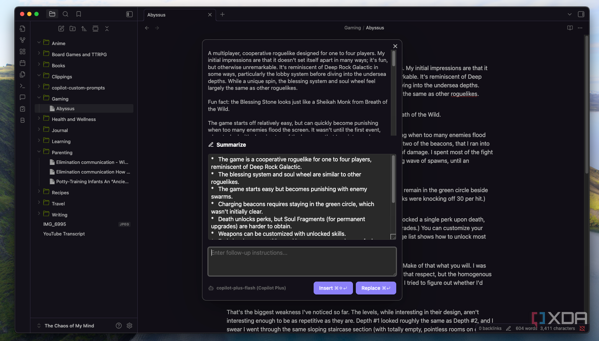599x341 pixels.
Task: Click the Gaming breadcrumb link
Action: pyautogui.click(x=353, y=28)
